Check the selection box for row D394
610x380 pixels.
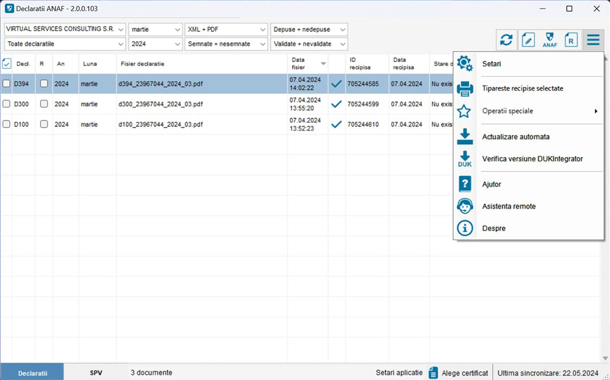click(7, 84)
